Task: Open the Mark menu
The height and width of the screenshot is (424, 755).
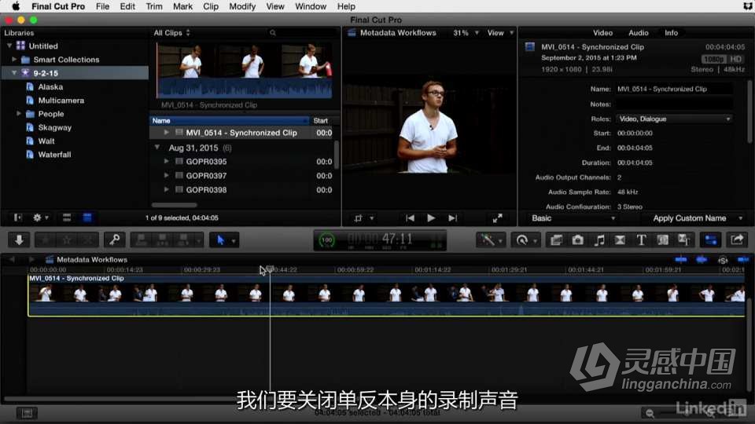Action: pos(182,6)
